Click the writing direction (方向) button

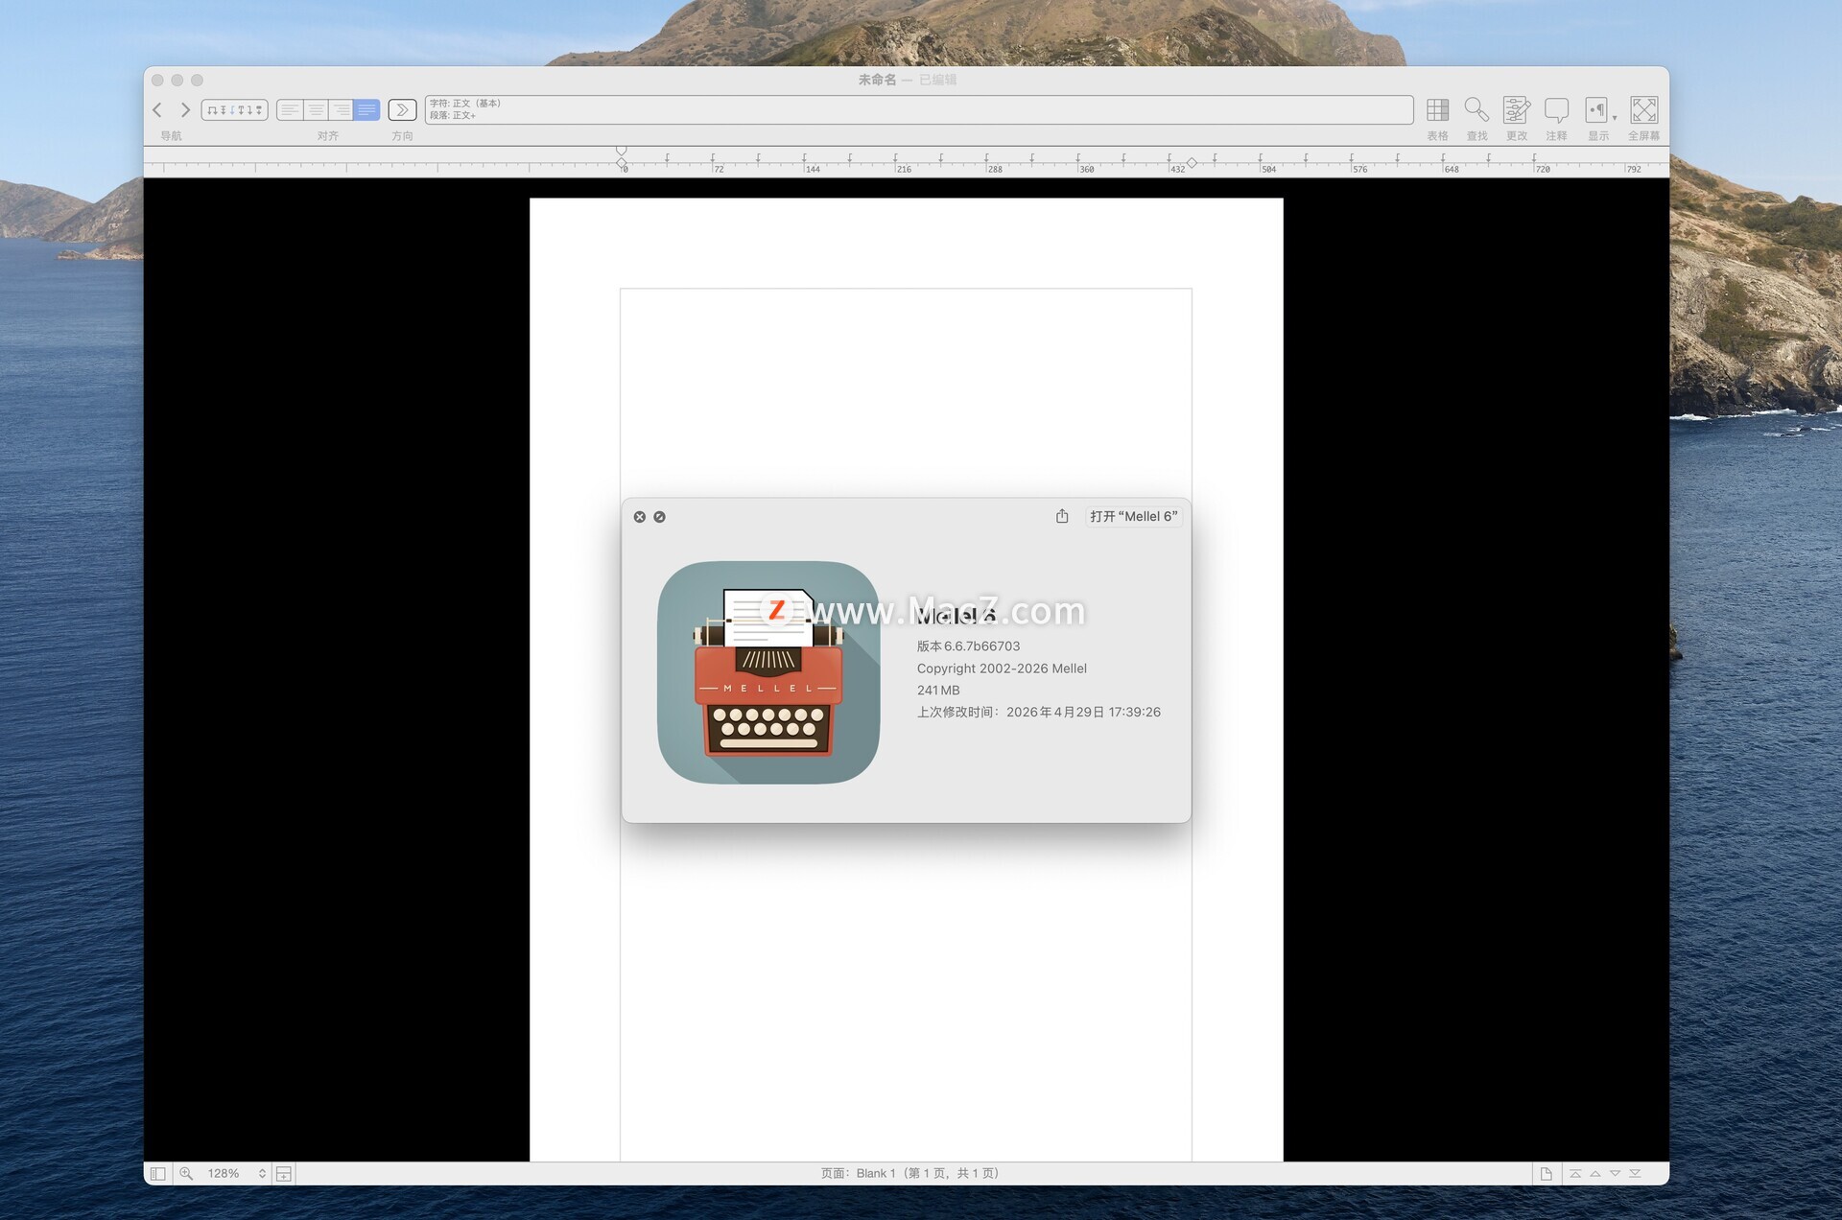point(402,110)
